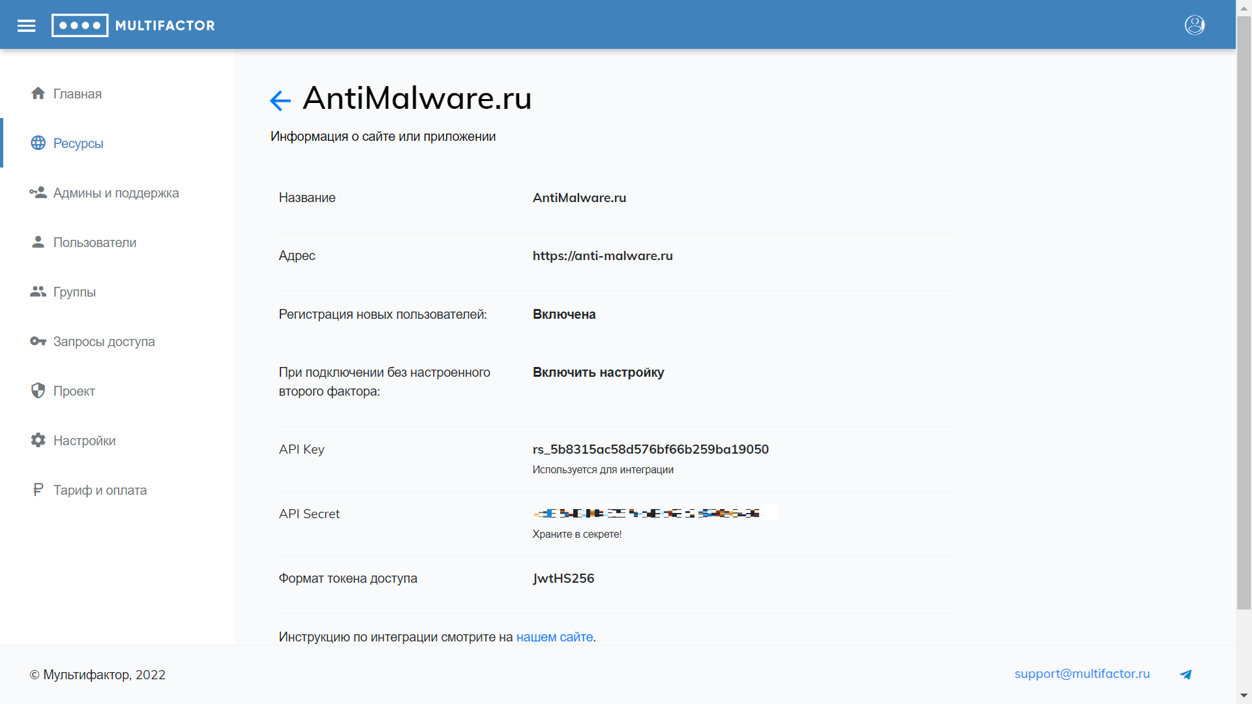The width and height of the screenshot is (1252, 704).
Task: Click the API Key value text
Action: [x=650, y=449]
